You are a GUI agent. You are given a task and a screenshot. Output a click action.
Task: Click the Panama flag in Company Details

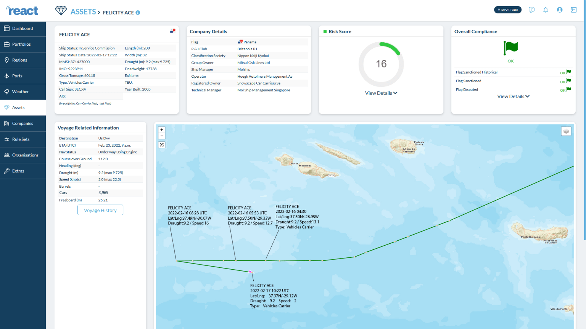pyautogui.click(x=240, y=42)
